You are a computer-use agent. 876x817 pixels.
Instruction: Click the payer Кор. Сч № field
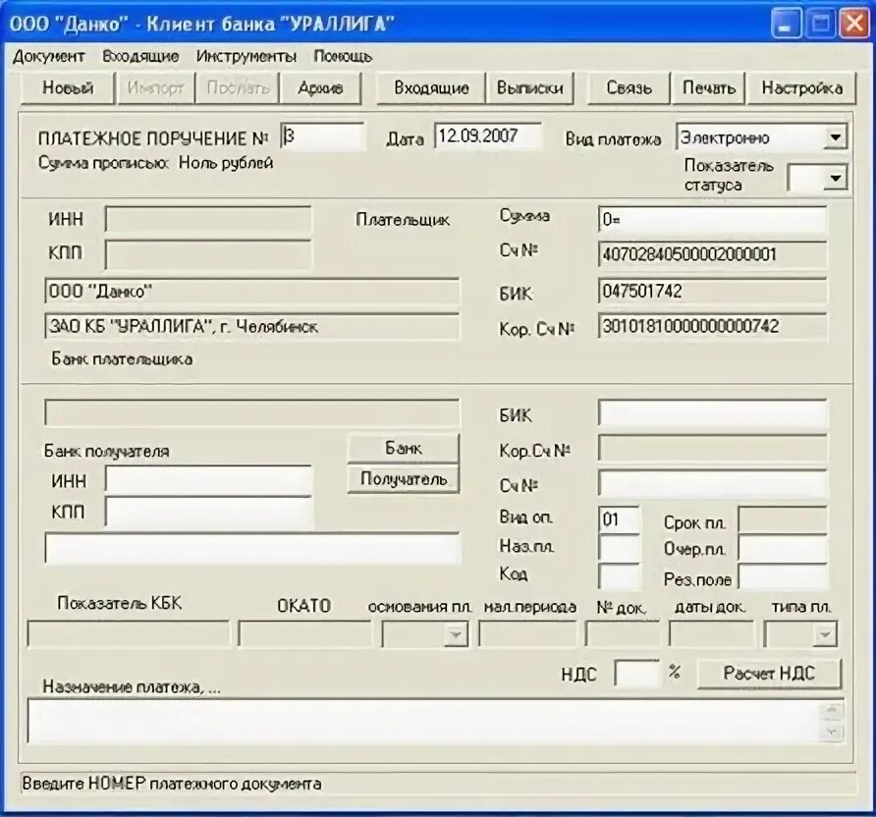point(712,326)
